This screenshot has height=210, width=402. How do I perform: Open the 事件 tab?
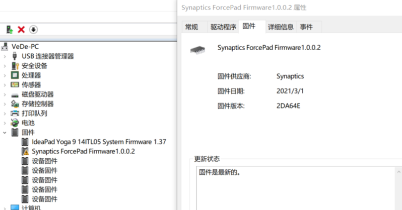pyautogui.click(x=306, y=27)
